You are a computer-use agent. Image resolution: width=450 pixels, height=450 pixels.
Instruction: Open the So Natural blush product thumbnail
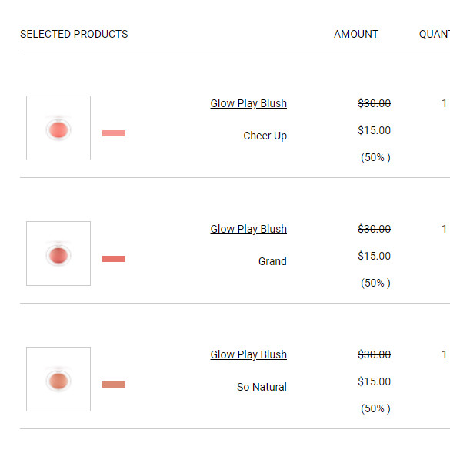tap(58, 379)
